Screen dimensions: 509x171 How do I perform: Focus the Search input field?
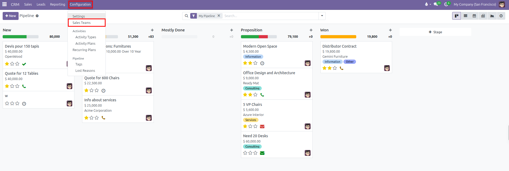point(270,16)
